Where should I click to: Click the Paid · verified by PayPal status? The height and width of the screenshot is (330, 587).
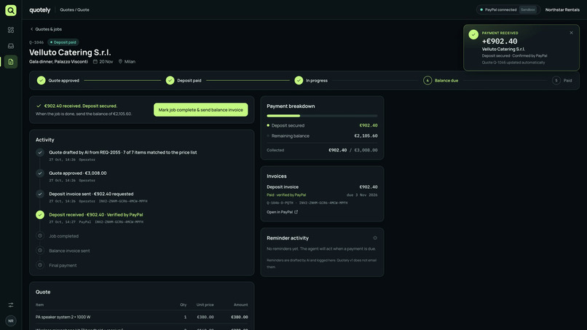click(286, 195)
